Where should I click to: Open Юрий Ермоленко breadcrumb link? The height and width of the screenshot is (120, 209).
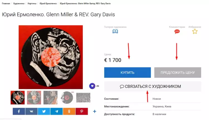pos(48,3)
